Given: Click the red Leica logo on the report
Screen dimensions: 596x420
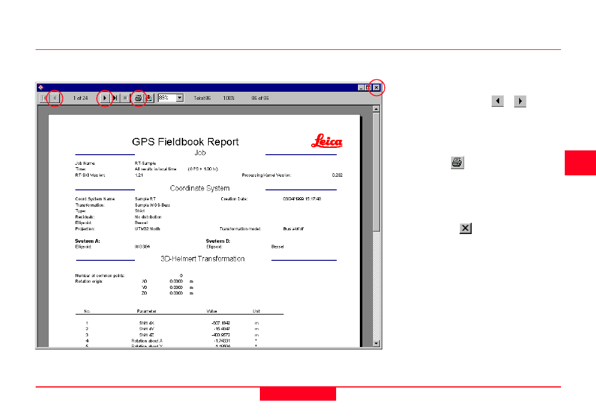Looking at the screenshot, I should [327, 141].
